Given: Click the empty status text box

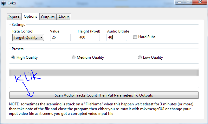Looking at the screenshot, I should 104,84.
